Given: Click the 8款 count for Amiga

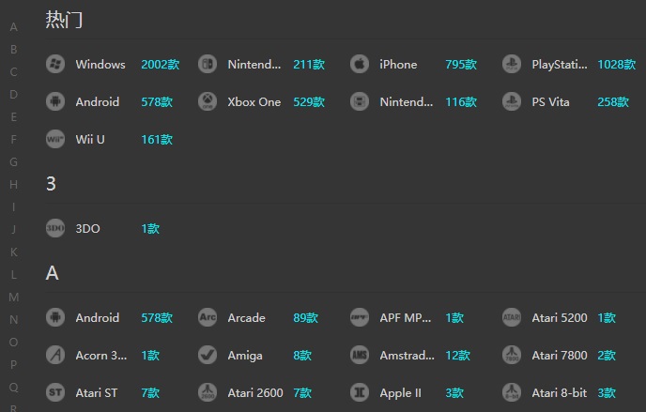Looking at the screenshot, I should (302, 355).
